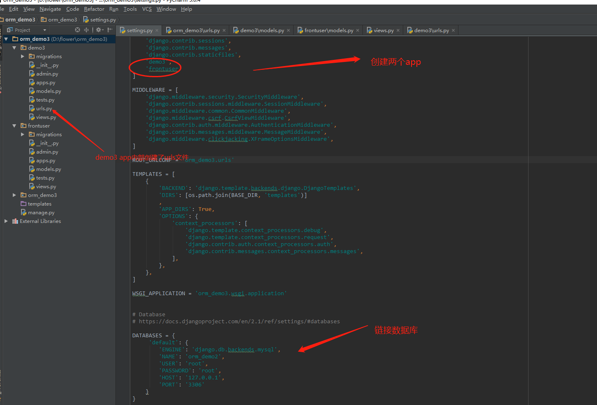Viewport: 597px width, 405px height.
Task: Click the bold orm_demo3 project breadcrumb
Action: point(20,19)
